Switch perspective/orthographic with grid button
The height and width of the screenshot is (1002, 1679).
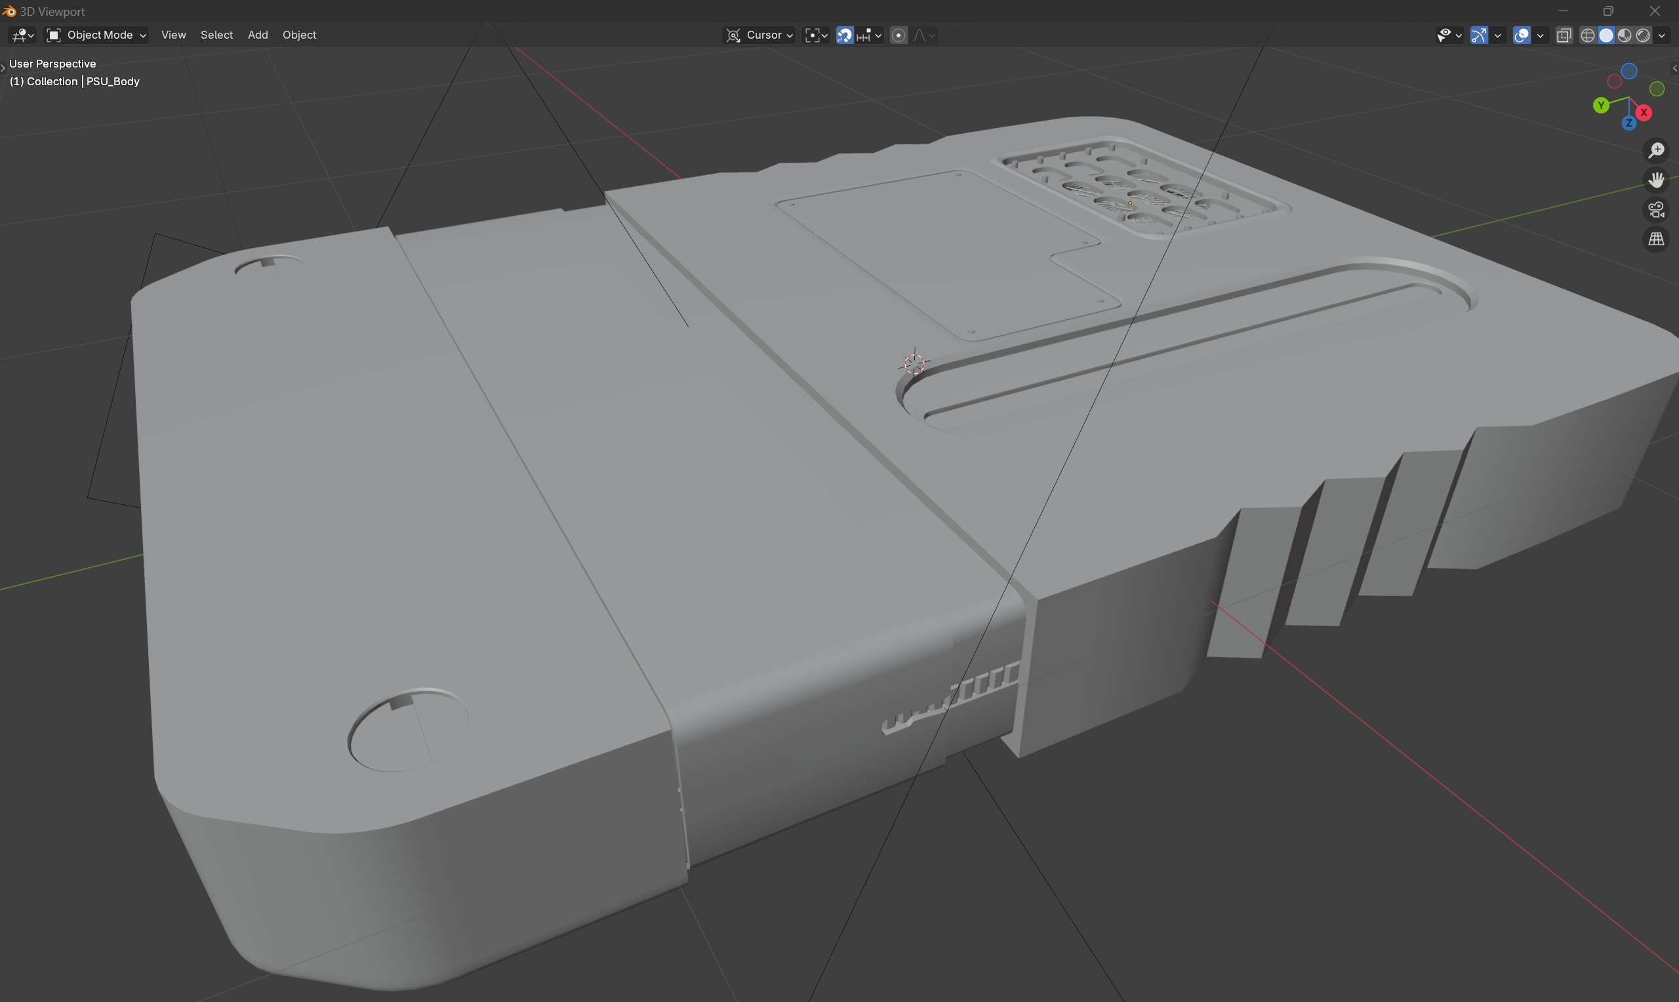[x=1656, y=240]
